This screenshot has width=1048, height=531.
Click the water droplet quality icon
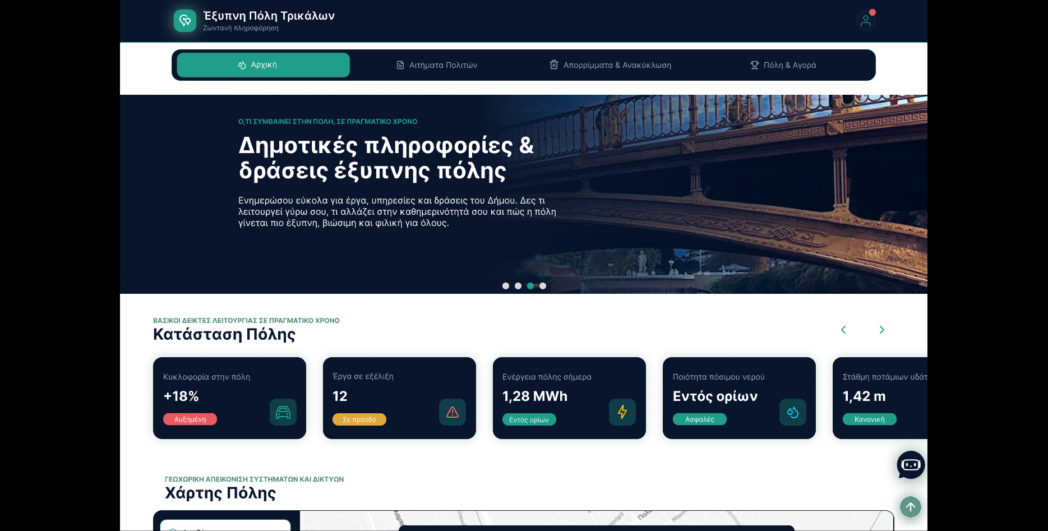click(x=792, y=412)
